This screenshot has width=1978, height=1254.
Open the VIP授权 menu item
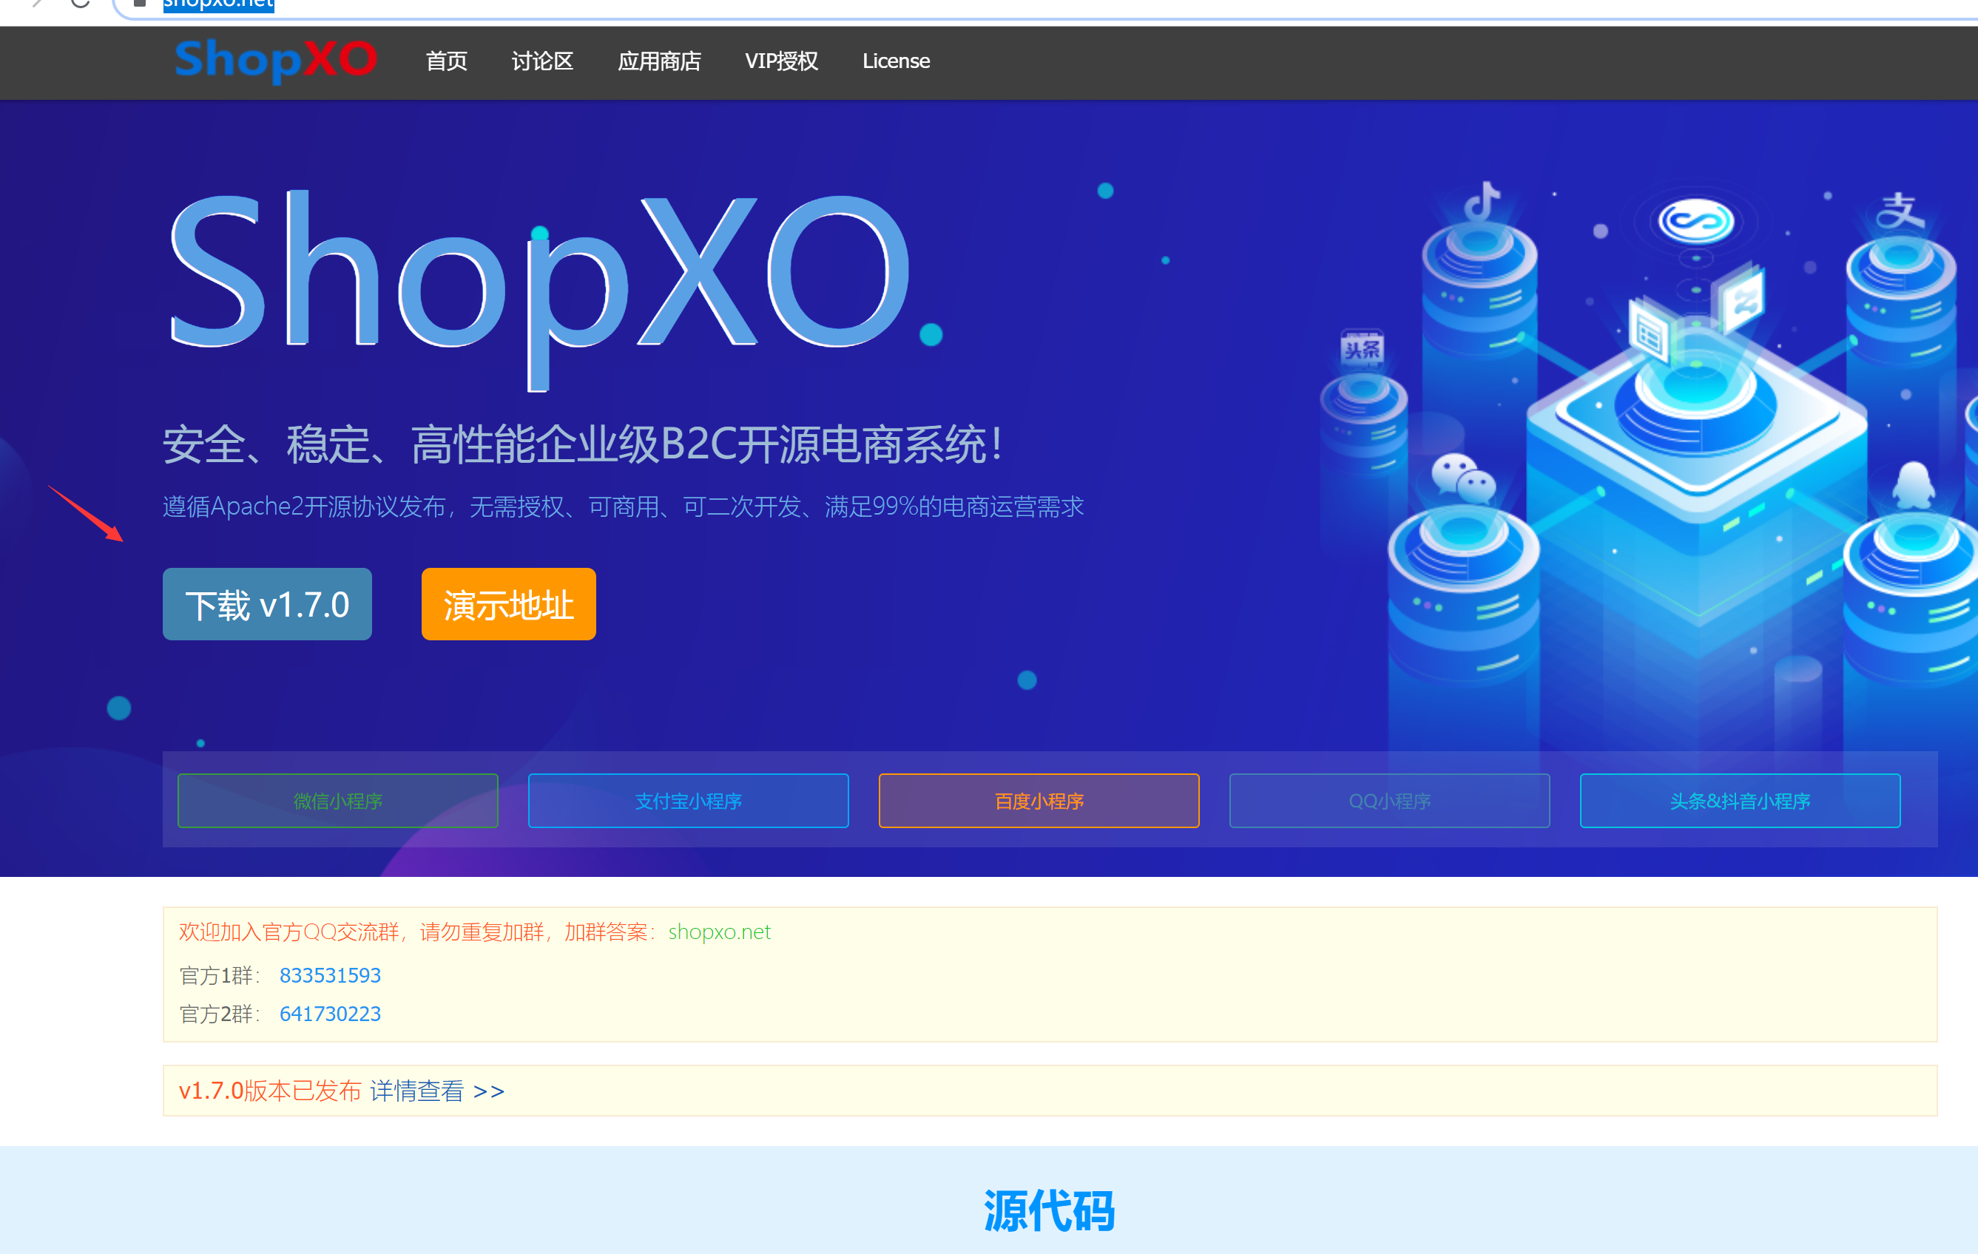(781, 61)
